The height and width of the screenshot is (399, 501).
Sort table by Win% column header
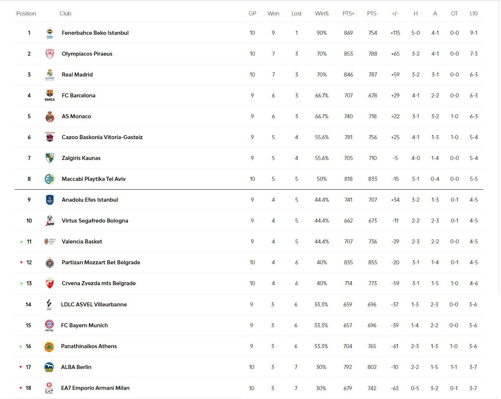click(322, 14)
